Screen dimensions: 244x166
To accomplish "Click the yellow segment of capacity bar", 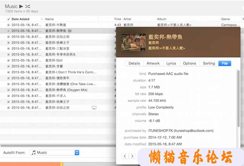I will click(x=62, y=164).
